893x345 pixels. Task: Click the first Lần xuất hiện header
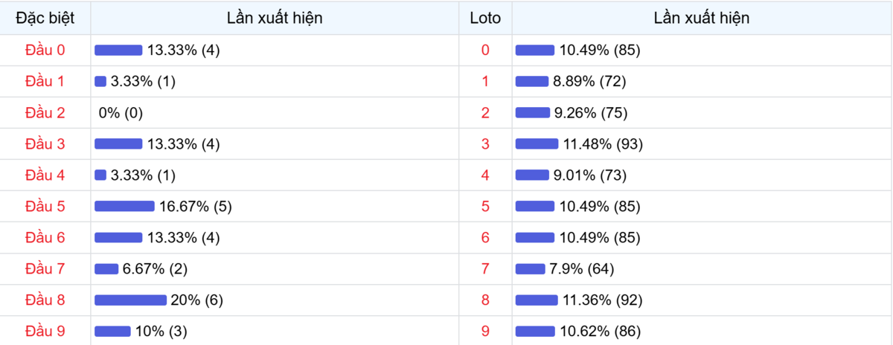[275, 18]
